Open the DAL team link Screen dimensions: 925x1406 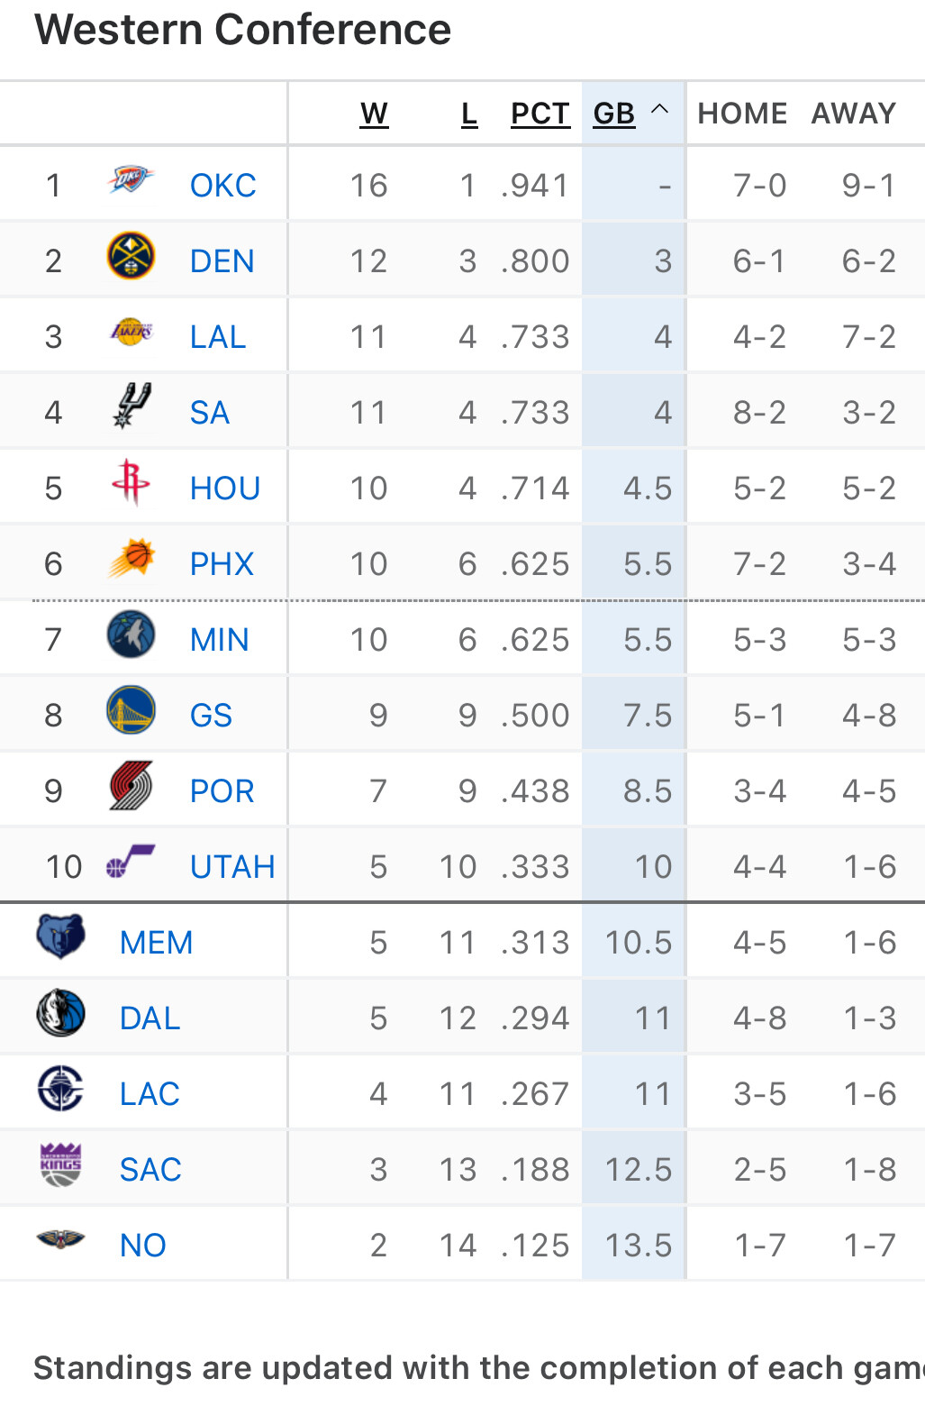[150, 1018]
